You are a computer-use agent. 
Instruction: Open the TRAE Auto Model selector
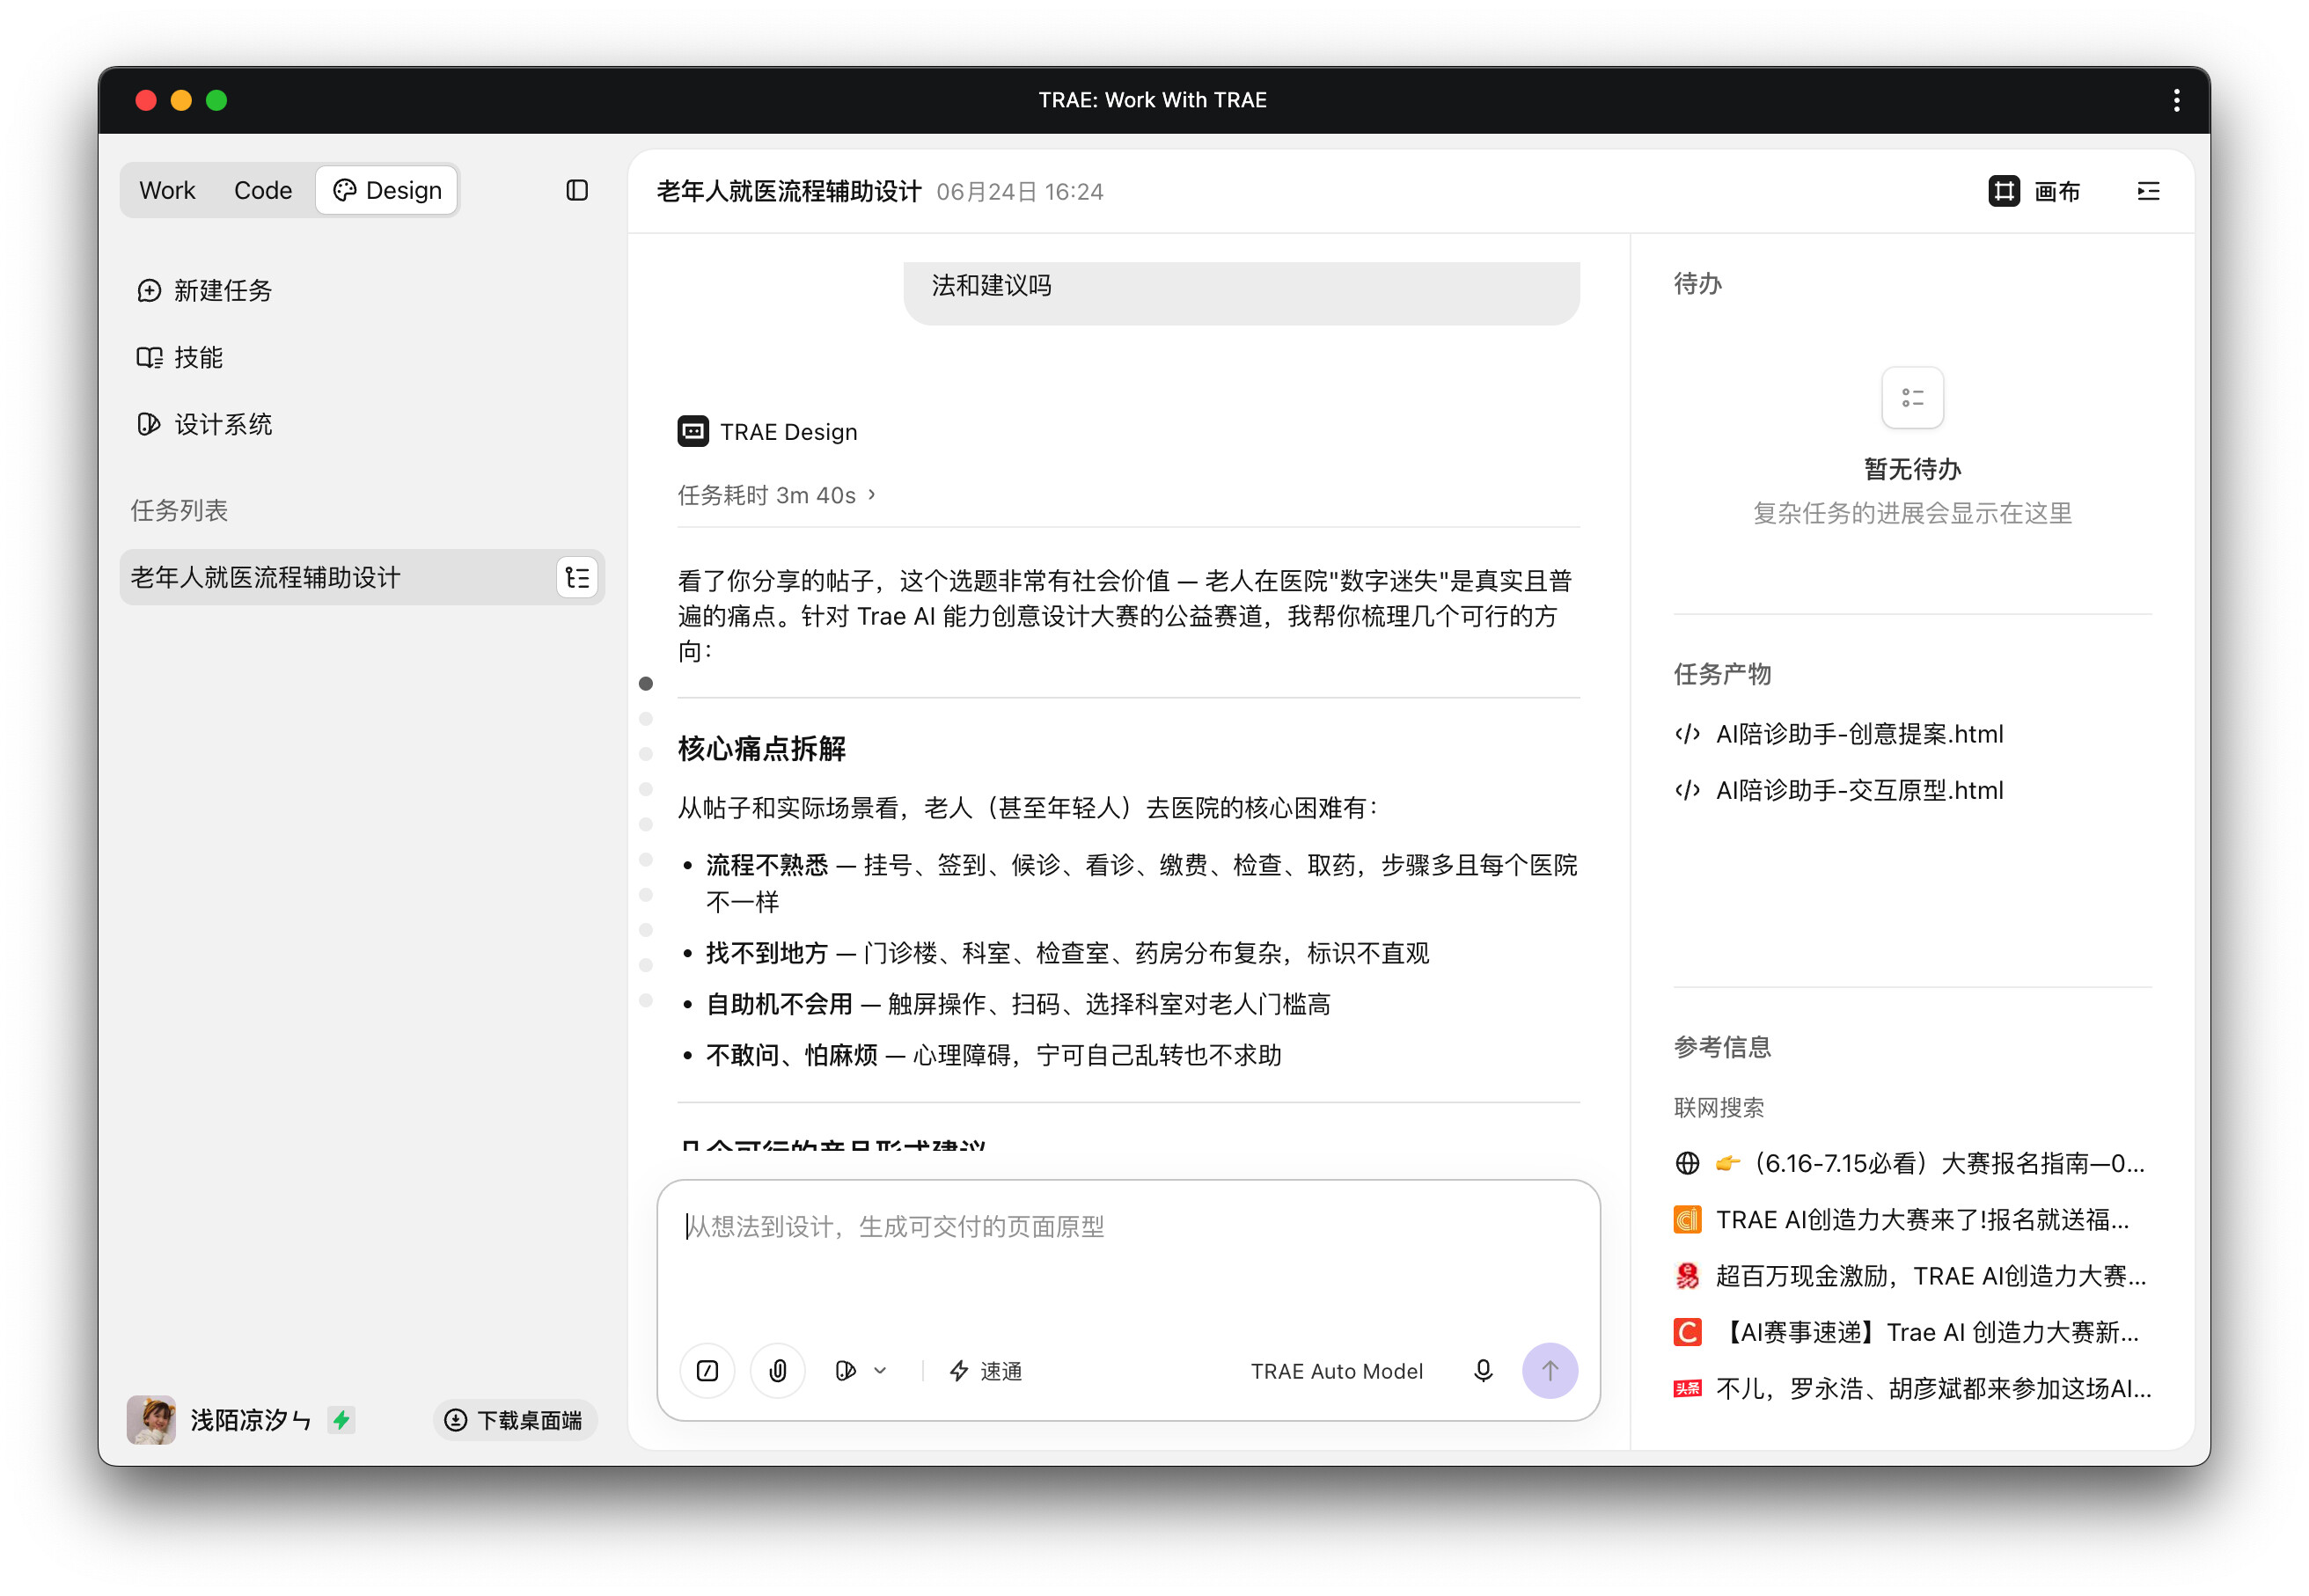click(1336, 1370)
